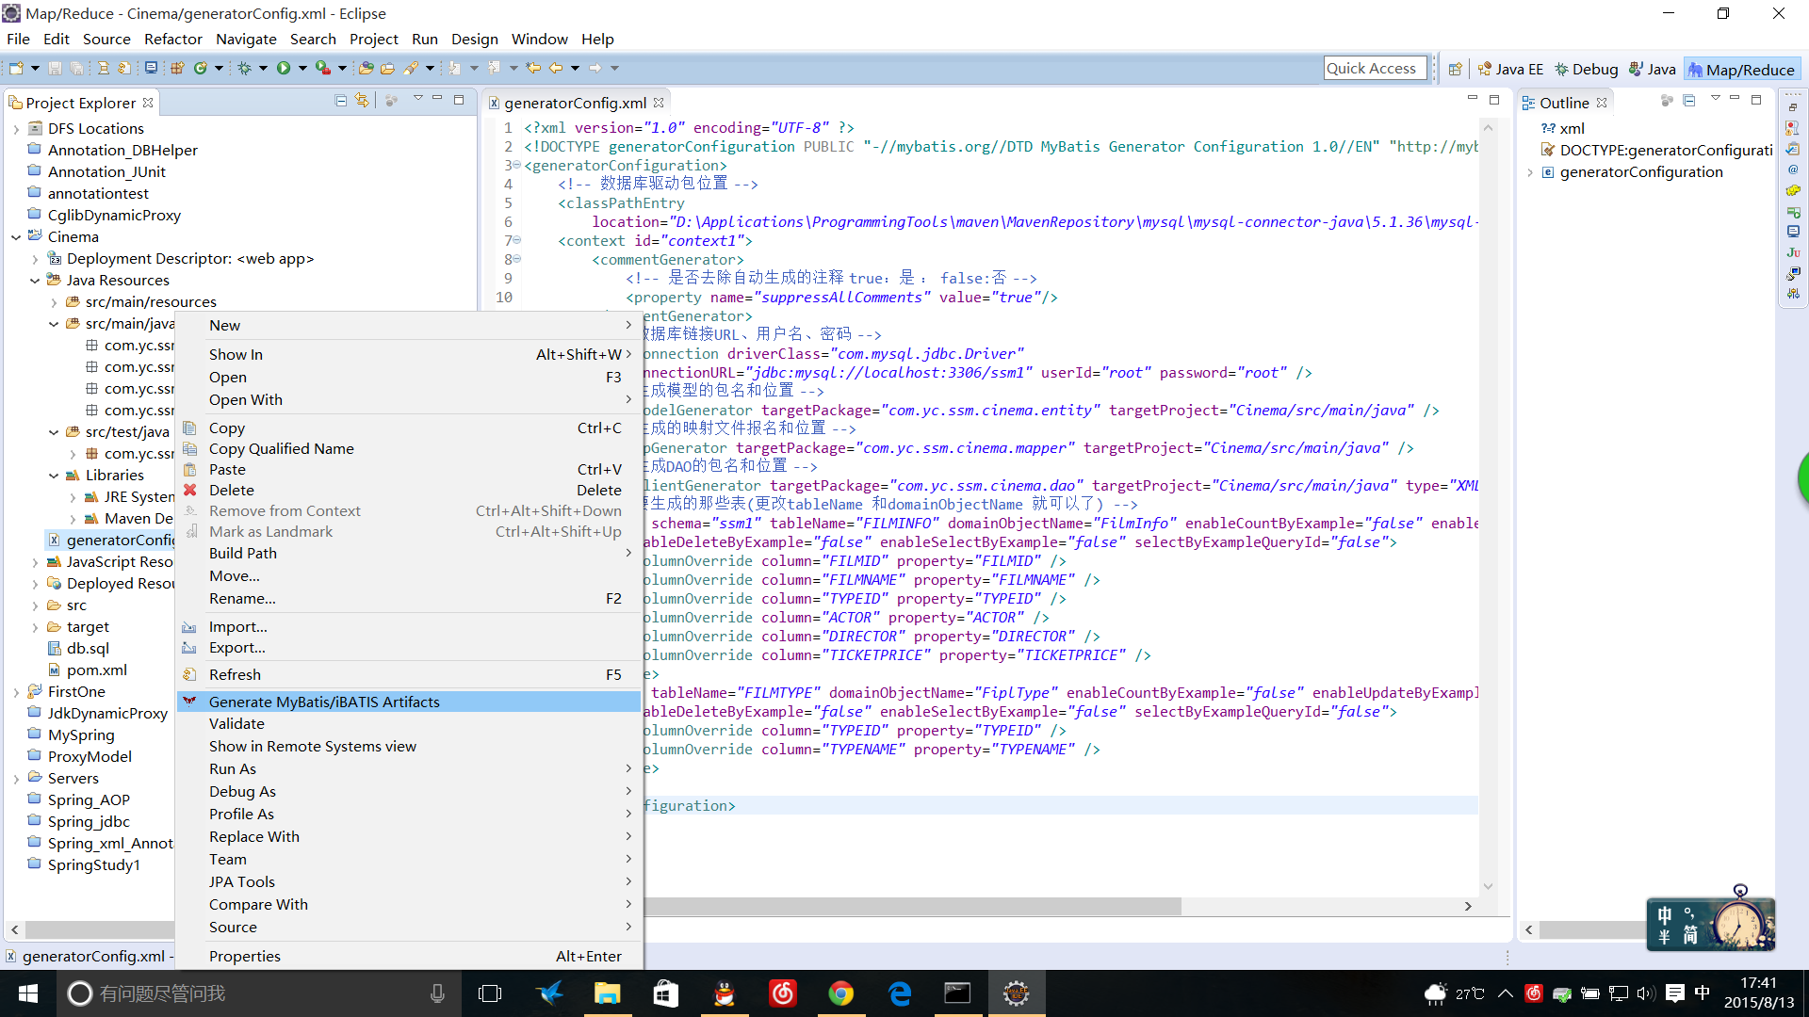Open Chrome from the taskbar
The height and width of the screenshot is (1017, 1809).
click(x=840, y=993)
